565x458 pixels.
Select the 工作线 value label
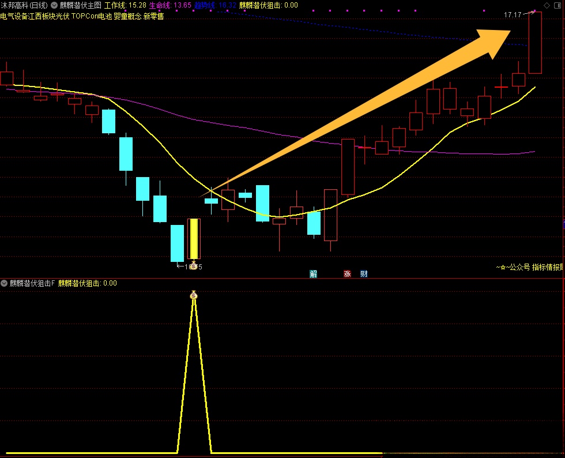coord(125,5)
